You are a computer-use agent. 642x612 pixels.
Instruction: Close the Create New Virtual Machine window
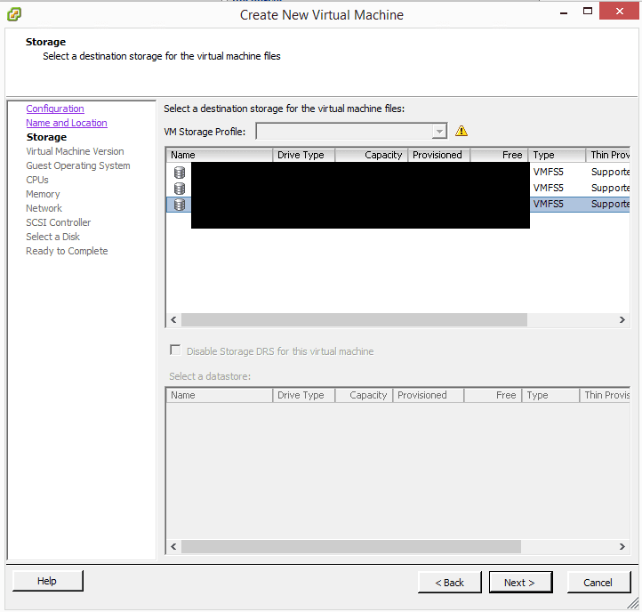pos(619,11)
